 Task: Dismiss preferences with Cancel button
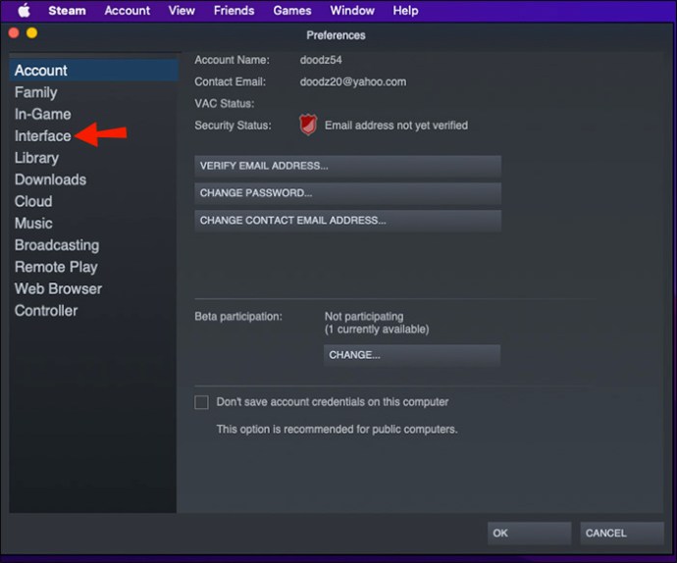tap(622, 534)
